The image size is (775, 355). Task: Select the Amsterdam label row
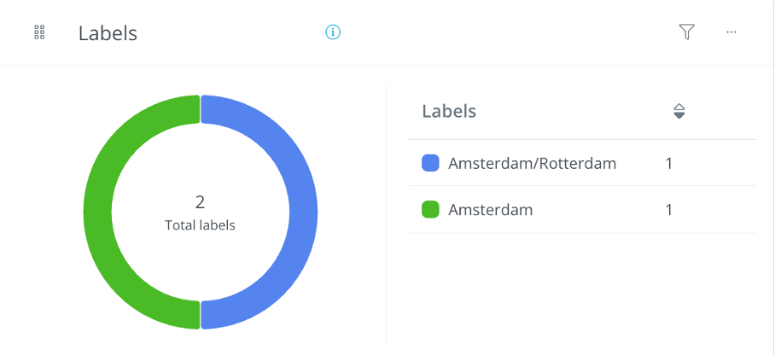[582, 210]
